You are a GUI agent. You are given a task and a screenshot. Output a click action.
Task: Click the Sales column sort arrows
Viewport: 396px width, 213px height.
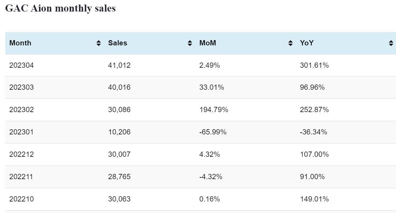[x=190, y=43]
